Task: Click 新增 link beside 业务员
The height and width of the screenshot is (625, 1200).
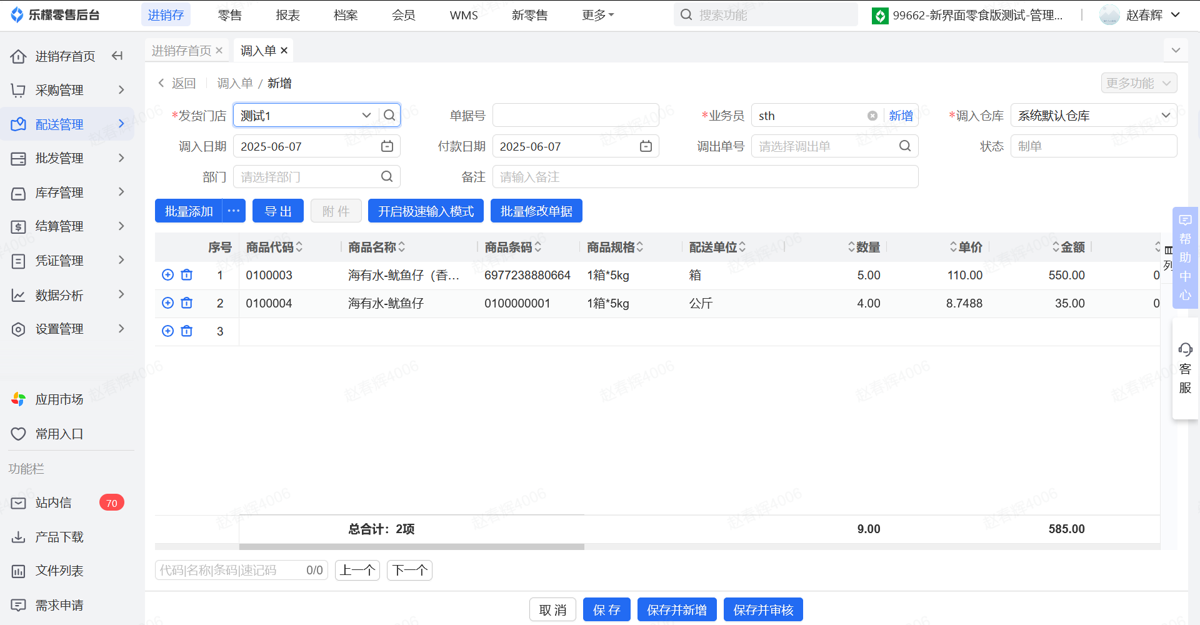Action: pos(901,116)
